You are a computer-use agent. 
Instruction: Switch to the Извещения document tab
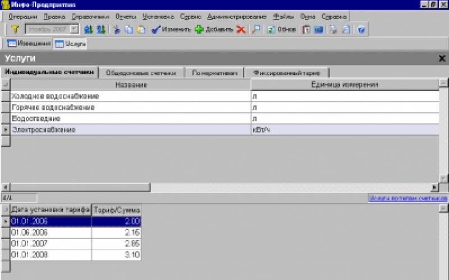[29, 43]
